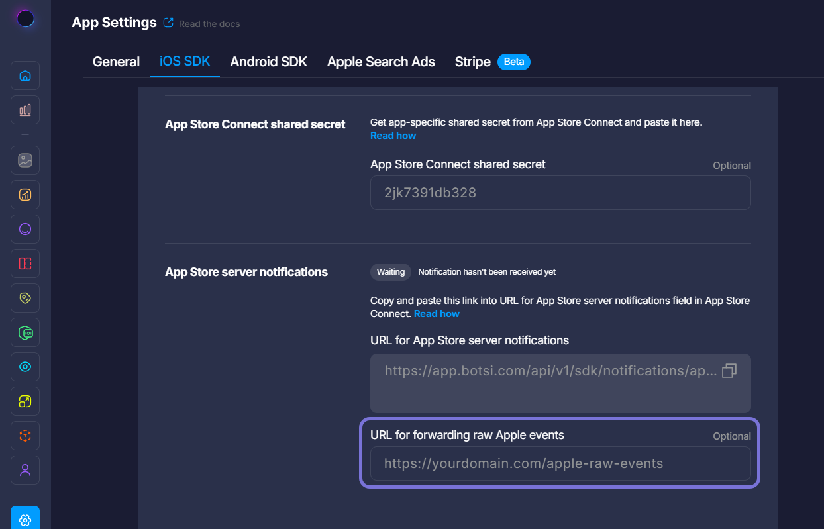Click the Read the docs link
824x529 pixels.
pos(209,24)
